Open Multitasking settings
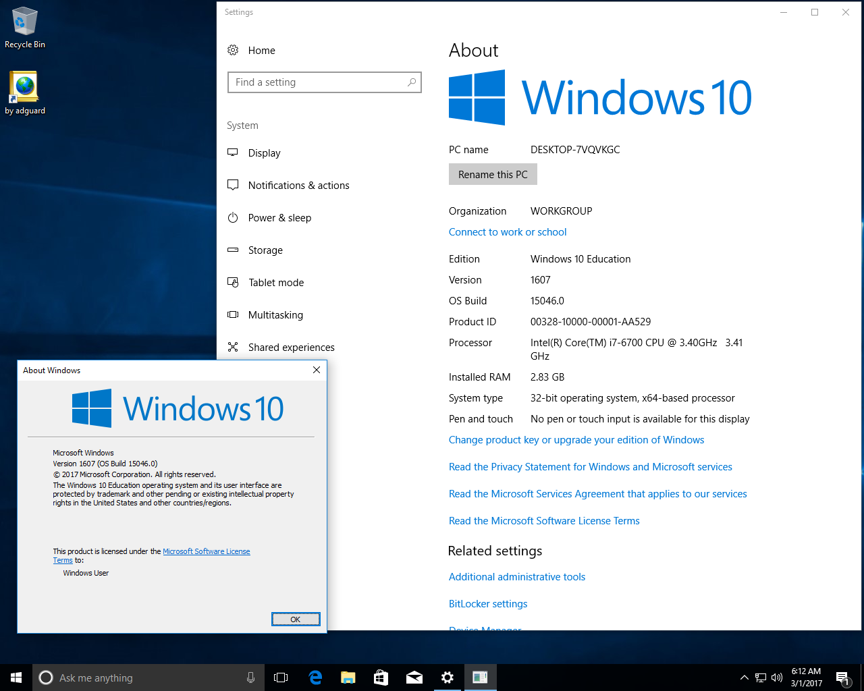 [x=275, y=315]
